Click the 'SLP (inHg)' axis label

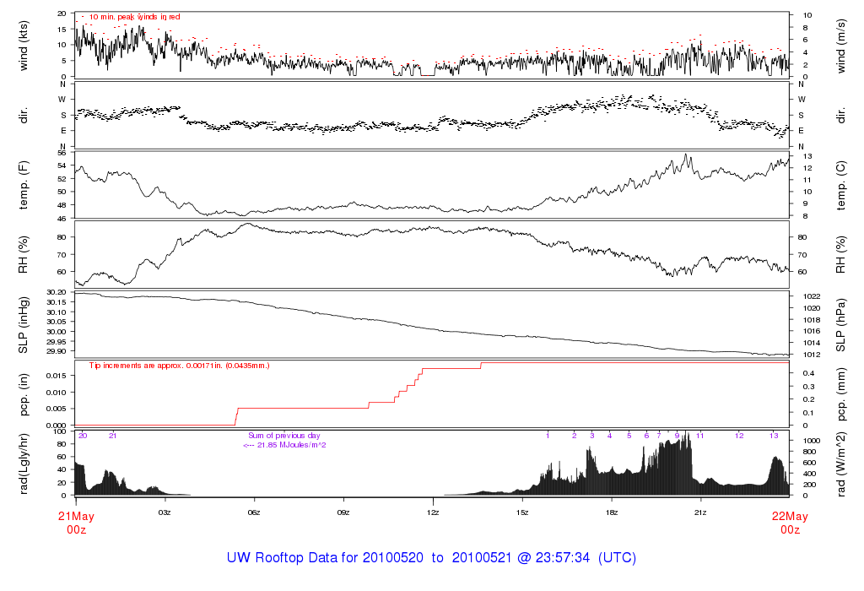point(23,325)
